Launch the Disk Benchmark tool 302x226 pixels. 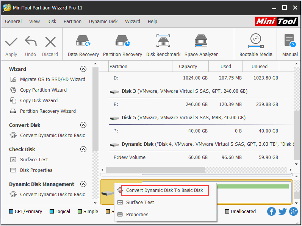163,42
